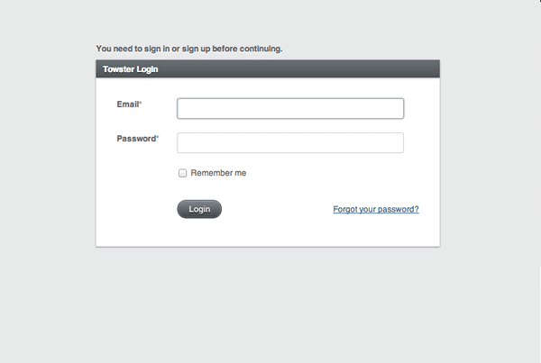This screenshot has width=541, height=363.
Task: Click the word "me" beside the checkbox
Action: click(239, 173)
